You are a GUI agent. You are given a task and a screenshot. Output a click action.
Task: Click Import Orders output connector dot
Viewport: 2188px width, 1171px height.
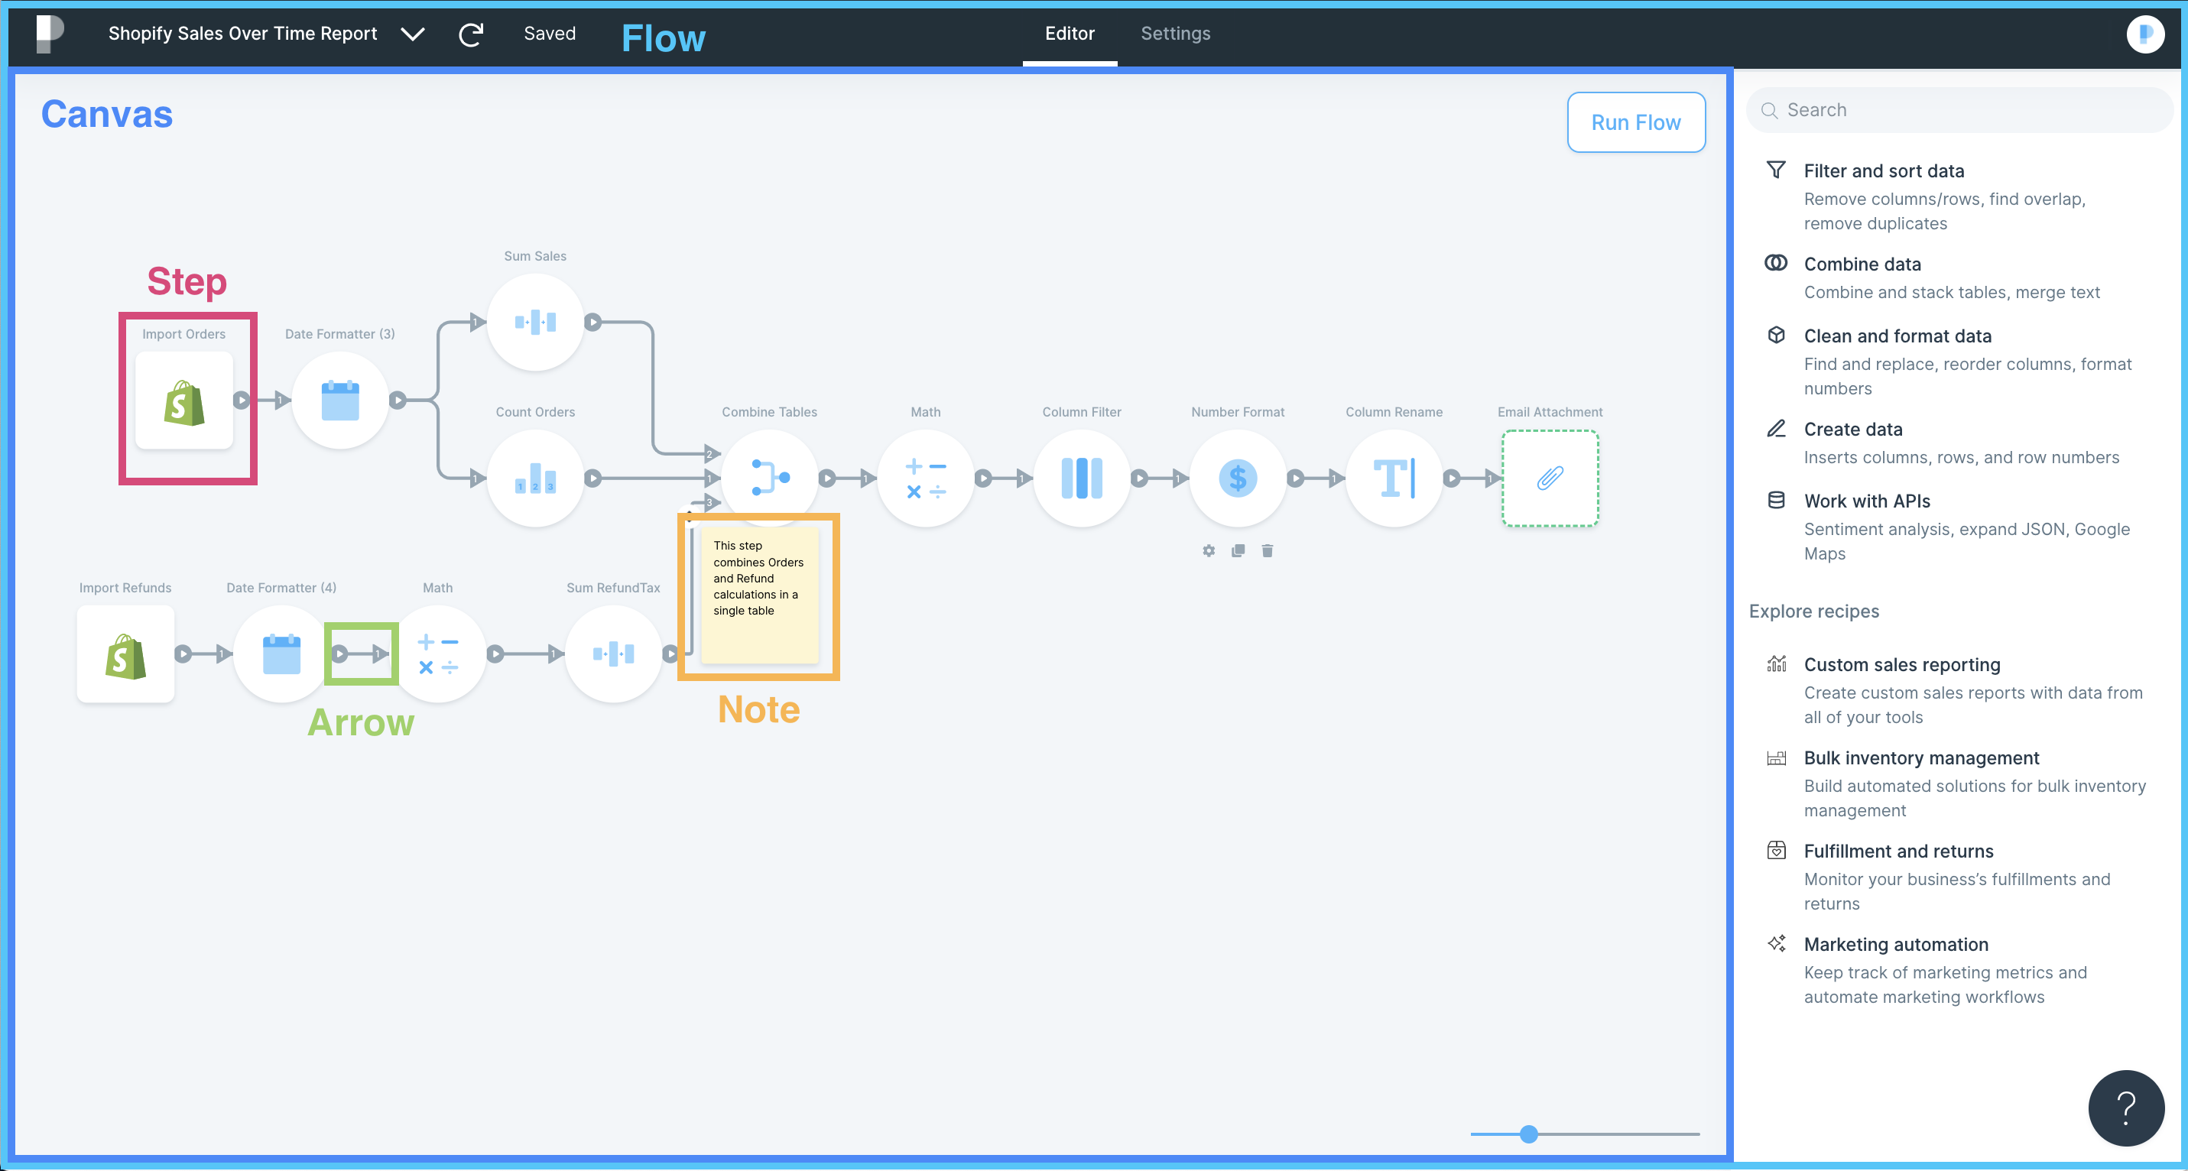[x=242, y=400]
